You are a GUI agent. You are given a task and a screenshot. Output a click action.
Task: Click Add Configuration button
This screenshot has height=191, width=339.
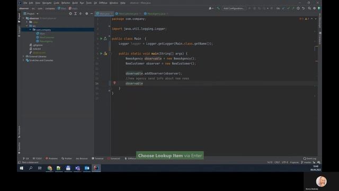tap(234, 8)
